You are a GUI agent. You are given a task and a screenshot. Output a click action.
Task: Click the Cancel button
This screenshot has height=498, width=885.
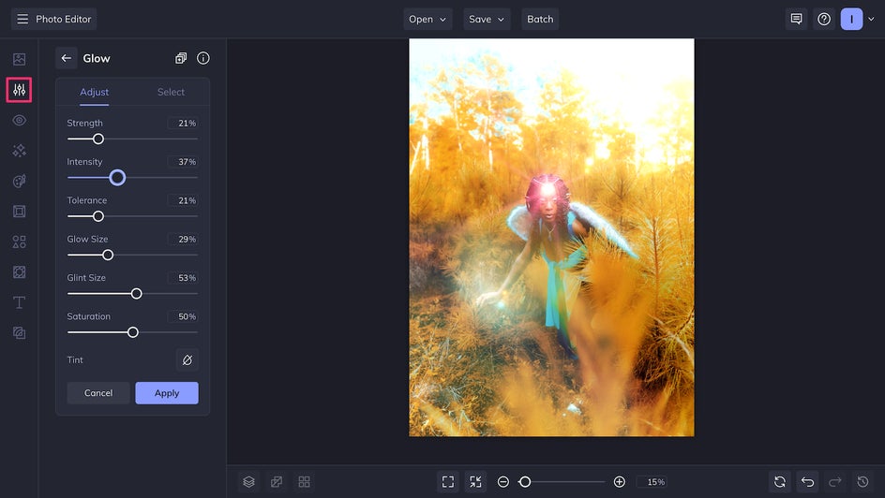click(98, 393)
